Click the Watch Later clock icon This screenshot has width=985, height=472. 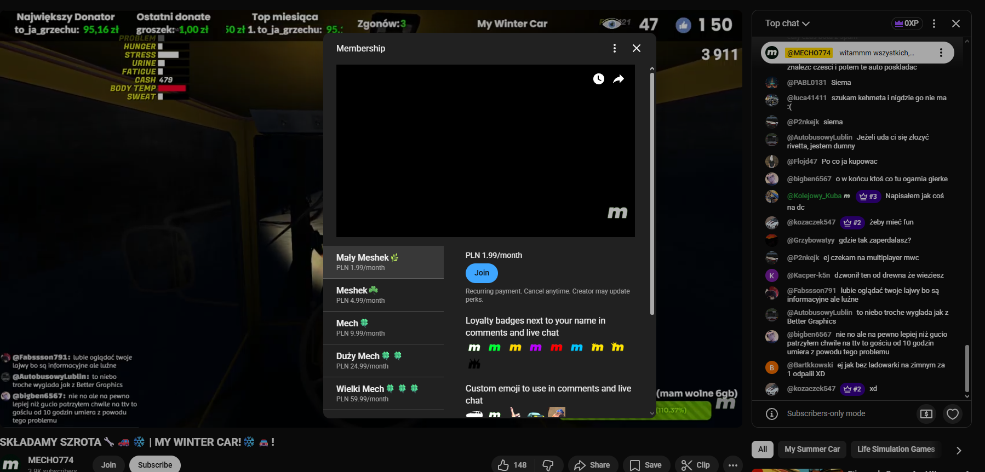(598, 79)
